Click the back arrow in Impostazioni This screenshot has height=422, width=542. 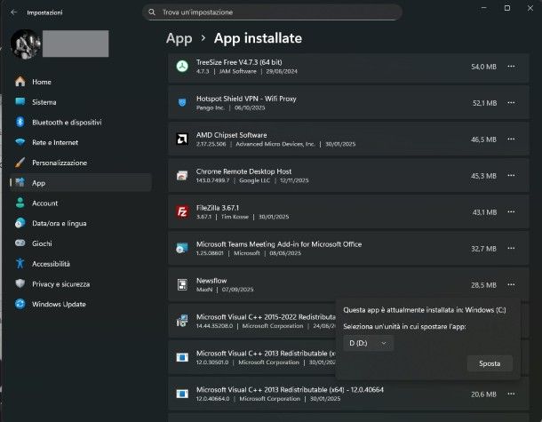[x=14, y=12]
